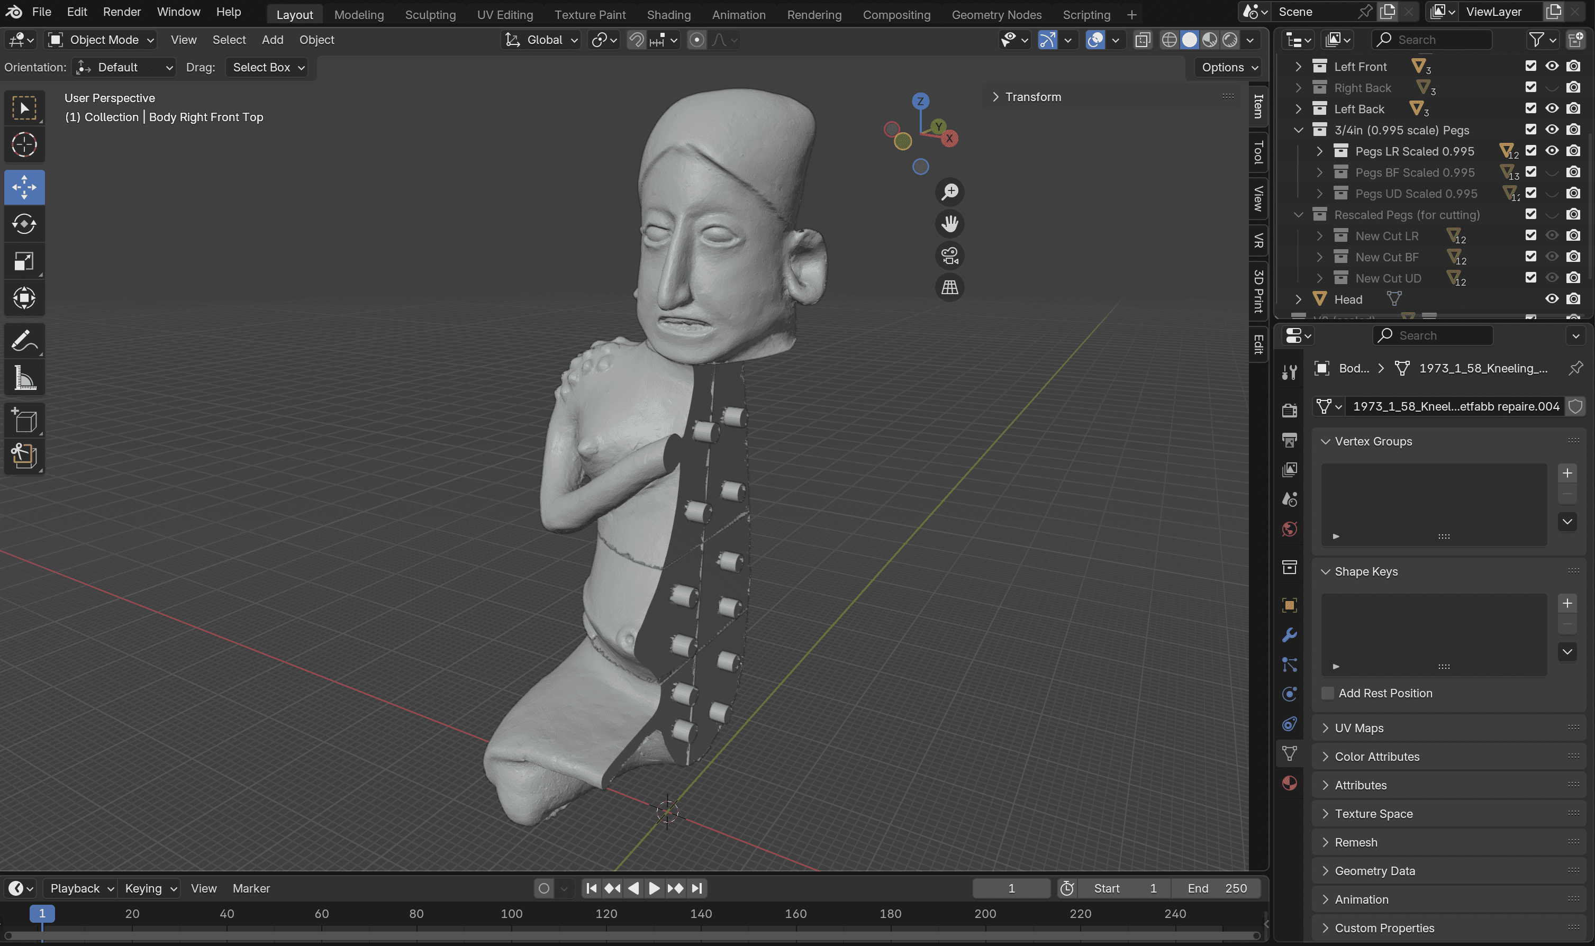Open the Sculpting workspace tab

coord(430,14)
